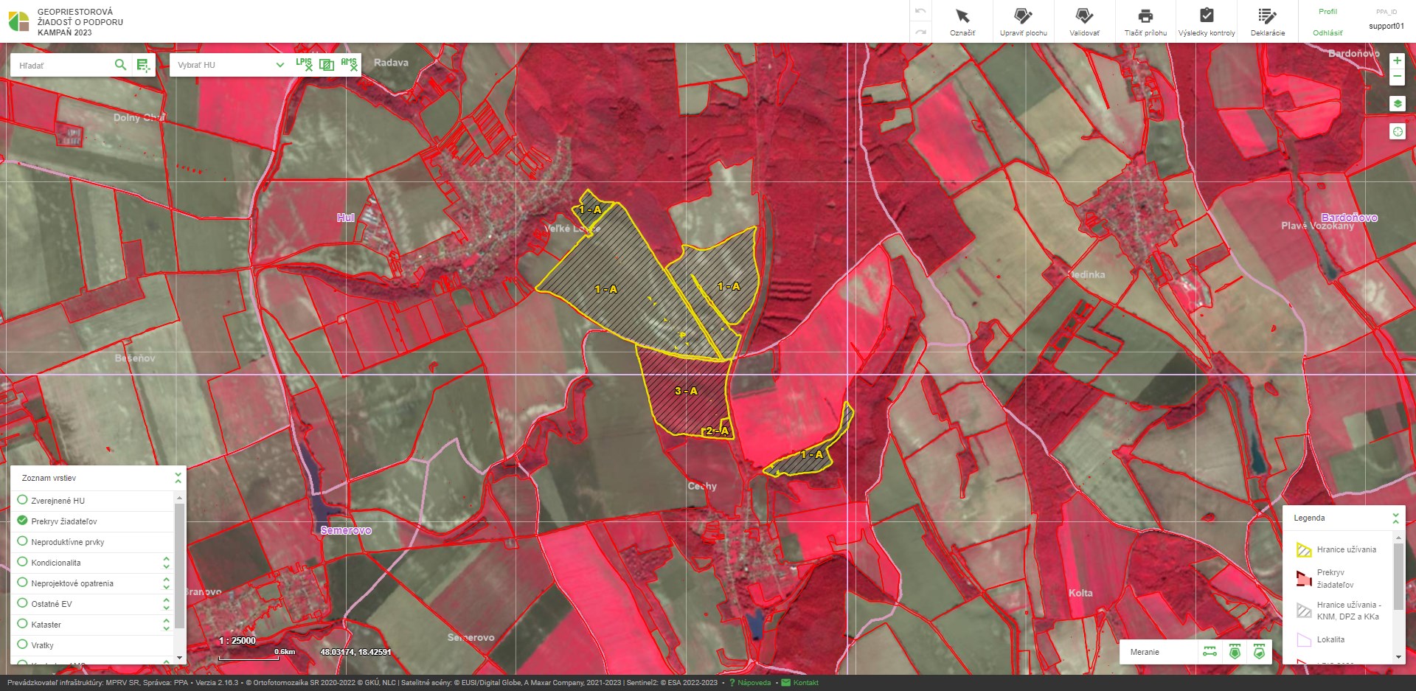
Task: Click the list-locate icon beside search
Action: (x=143, y=65)
